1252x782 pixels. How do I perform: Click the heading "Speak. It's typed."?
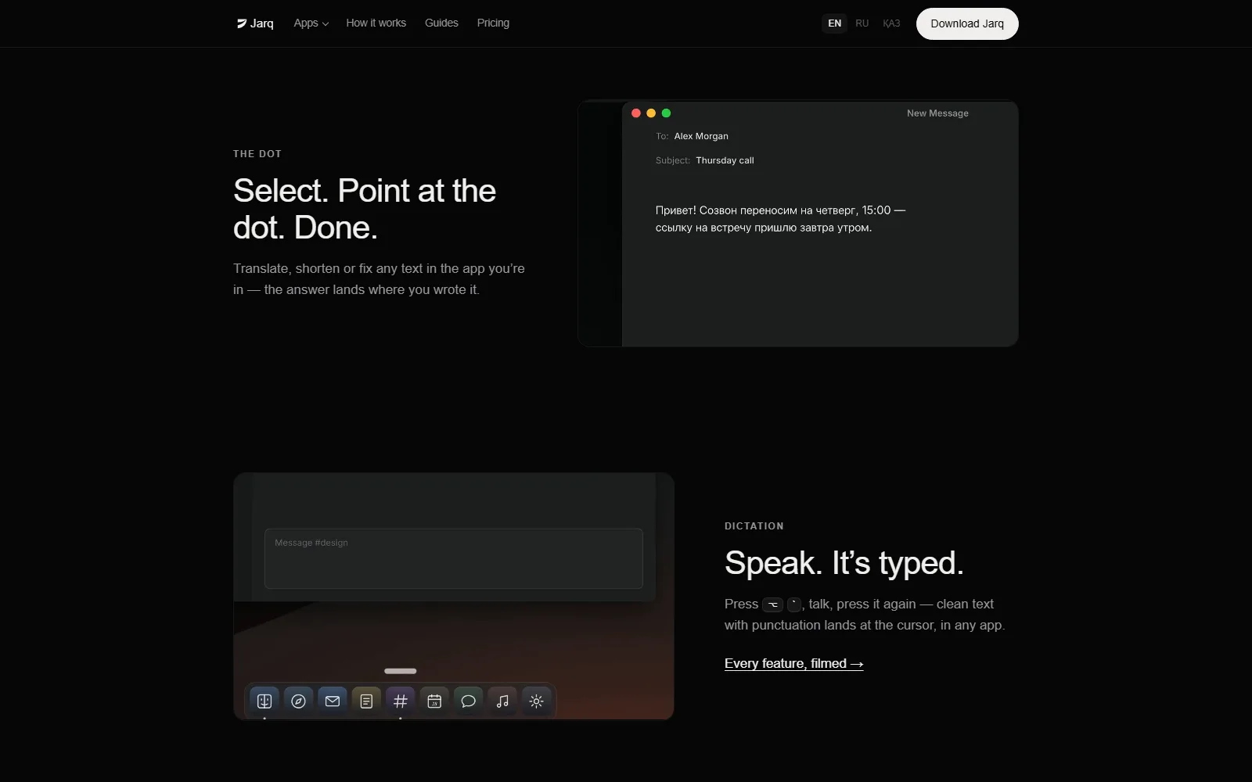pyautogui.click(x=844, y=563)
